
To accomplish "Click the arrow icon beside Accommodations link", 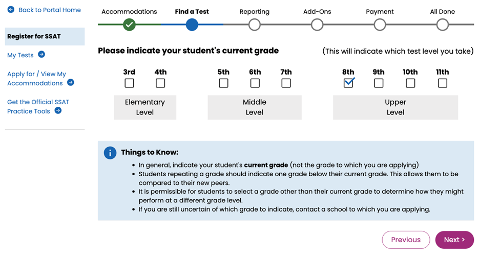I will 71,83.
